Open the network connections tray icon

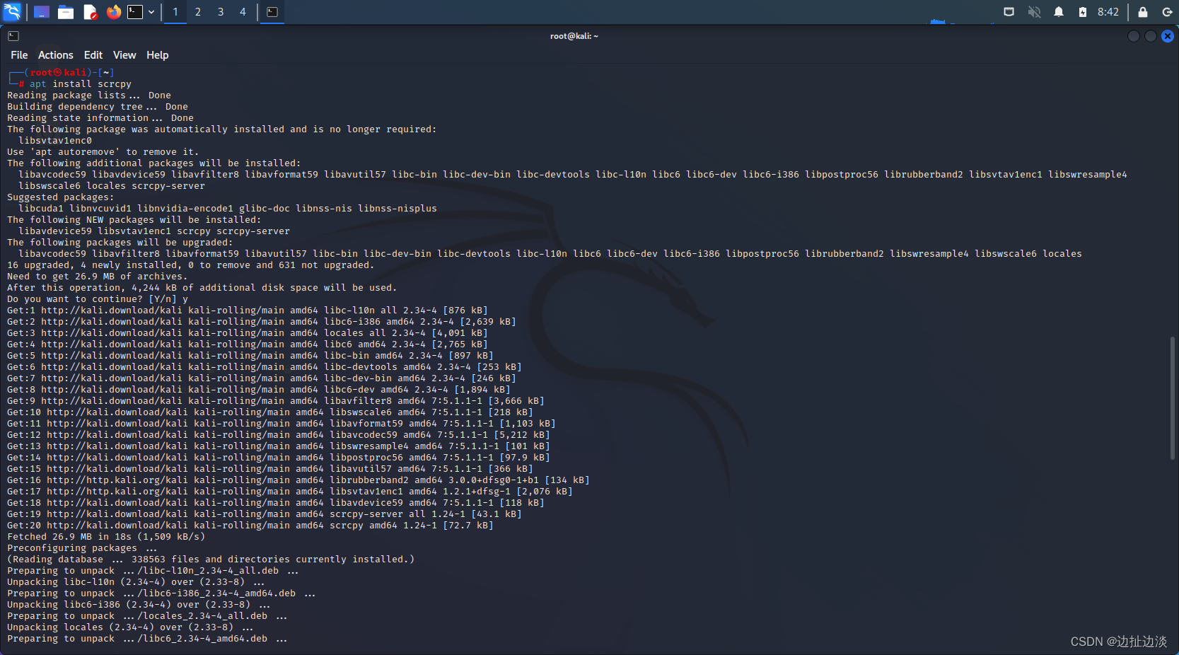1009,11
